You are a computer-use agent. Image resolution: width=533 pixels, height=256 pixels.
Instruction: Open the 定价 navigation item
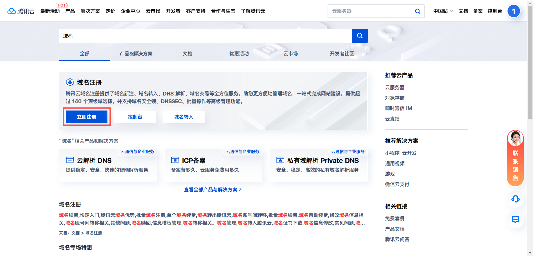pyautogui.click(x=110, y=11)
